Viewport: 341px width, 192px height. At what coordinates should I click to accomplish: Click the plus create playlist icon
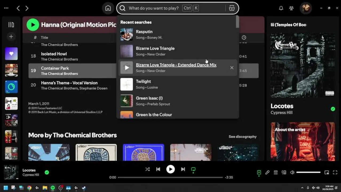tap(11, 37)
